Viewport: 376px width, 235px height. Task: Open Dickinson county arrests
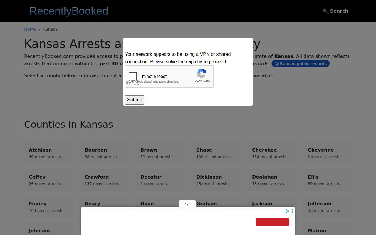pos(216,180)
